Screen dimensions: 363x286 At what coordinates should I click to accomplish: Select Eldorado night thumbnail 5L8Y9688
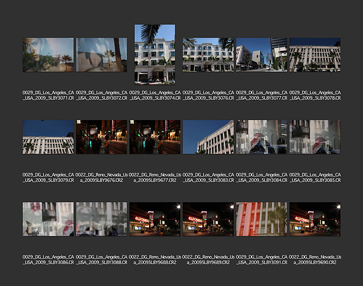click(x=155, y=219)
